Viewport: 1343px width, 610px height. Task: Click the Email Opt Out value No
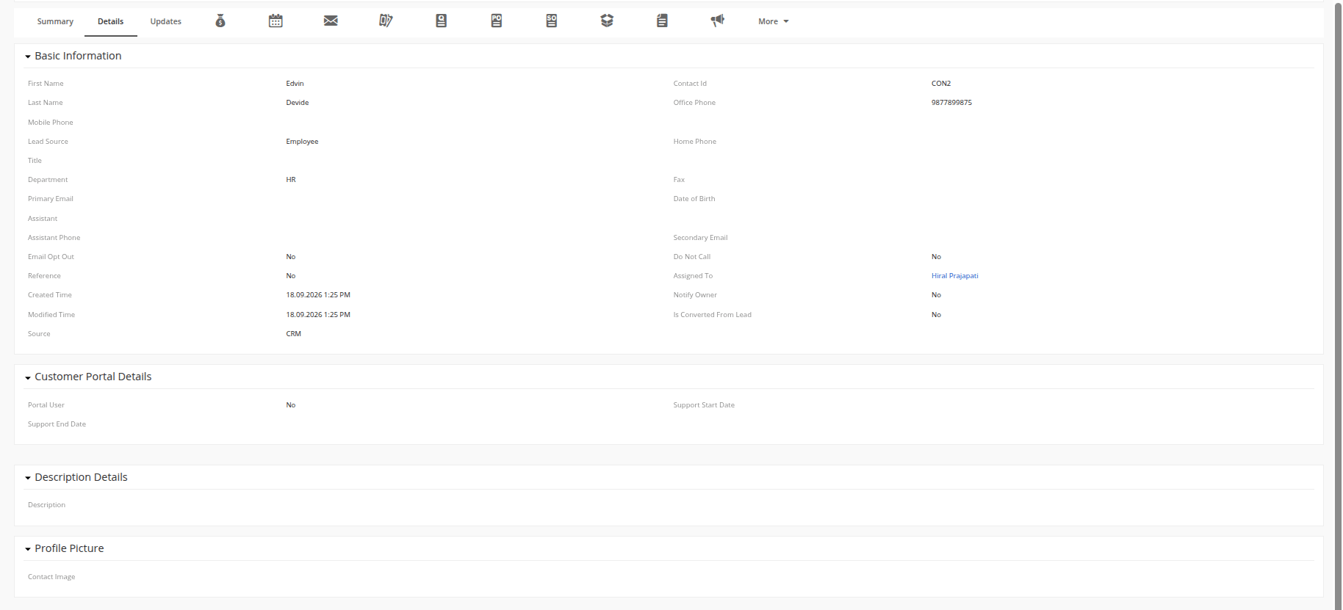coord(291,257)
